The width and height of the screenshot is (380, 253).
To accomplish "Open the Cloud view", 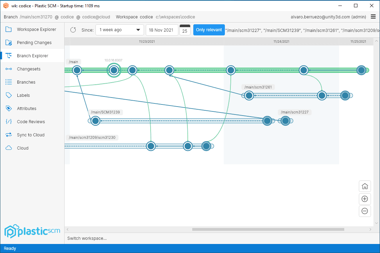I will (x=22, y=148).
